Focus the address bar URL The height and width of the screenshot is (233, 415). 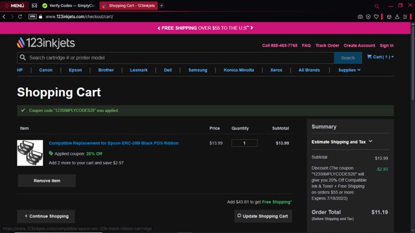79,17
